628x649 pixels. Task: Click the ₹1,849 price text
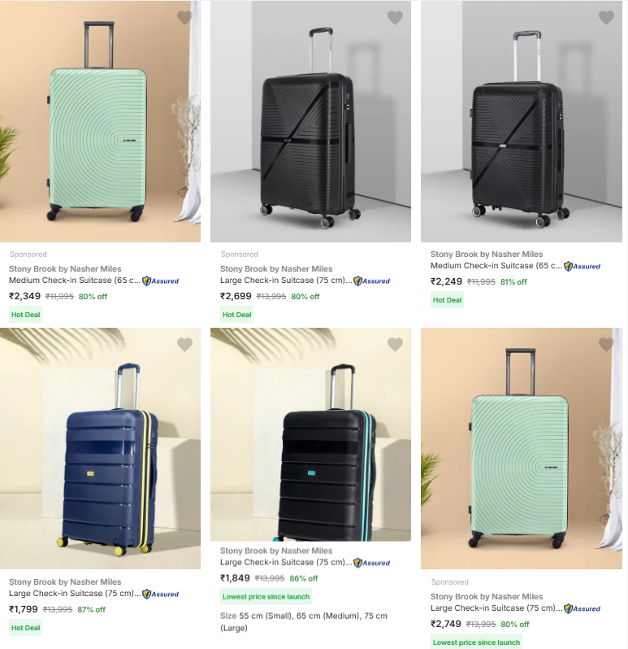pos(235,577)
